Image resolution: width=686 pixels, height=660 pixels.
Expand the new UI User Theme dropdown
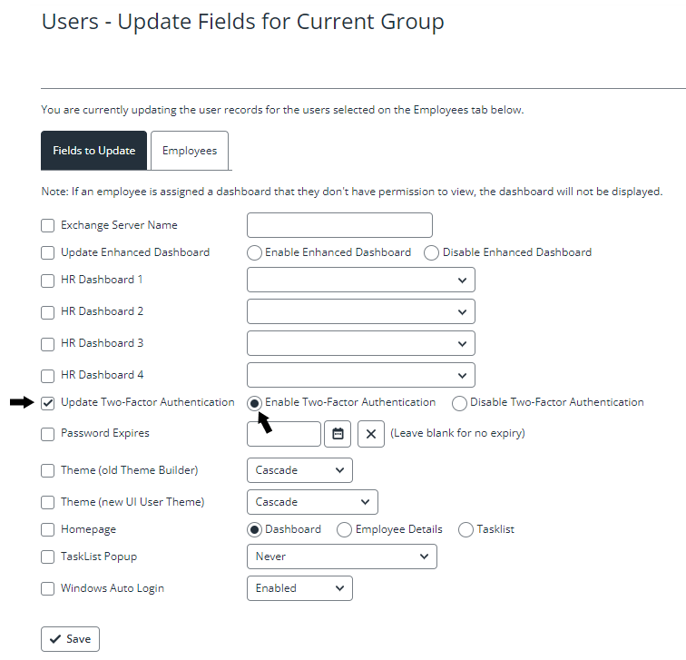[312, 502]
